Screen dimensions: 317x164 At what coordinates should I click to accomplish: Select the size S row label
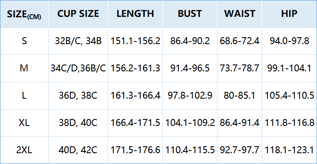(x=24, y=41)
